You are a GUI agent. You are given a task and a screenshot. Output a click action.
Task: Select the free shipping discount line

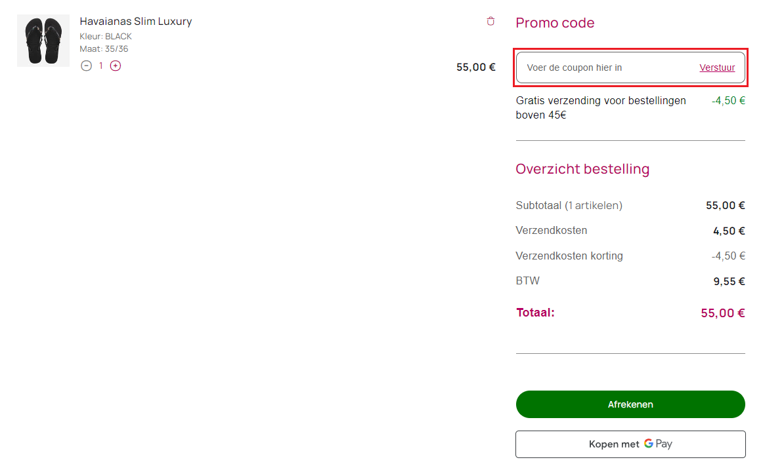point(601,107)
